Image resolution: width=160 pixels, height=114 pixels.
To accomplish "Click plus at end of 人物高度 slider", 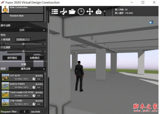I will 45,44.
